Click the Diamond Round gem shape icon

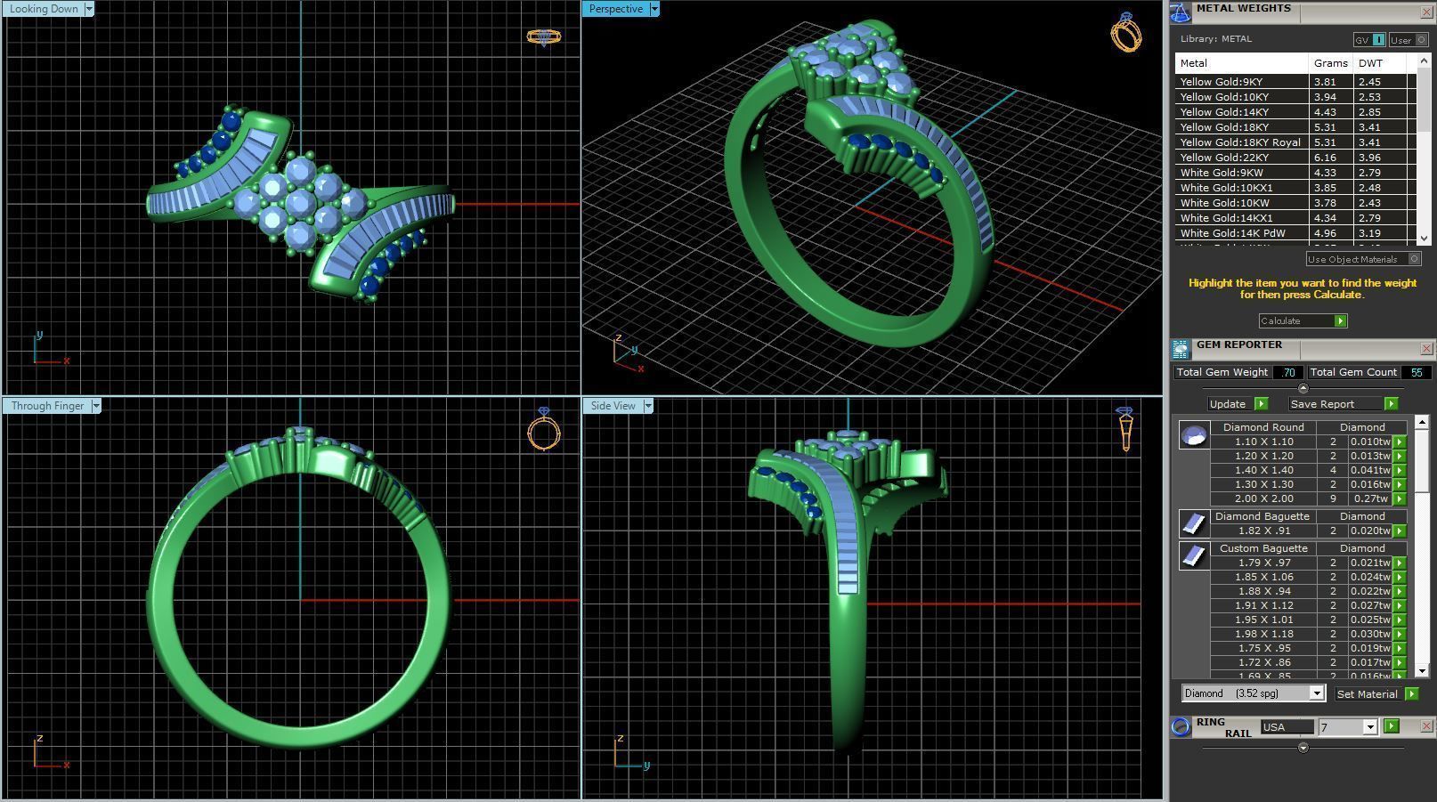[x=1194, y=434]
